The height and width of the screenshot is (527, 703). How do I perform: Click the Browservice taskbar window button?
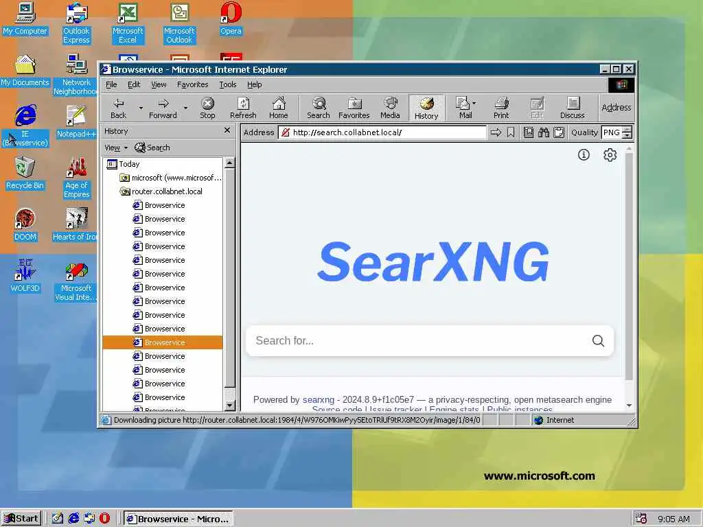pos(178,519)
